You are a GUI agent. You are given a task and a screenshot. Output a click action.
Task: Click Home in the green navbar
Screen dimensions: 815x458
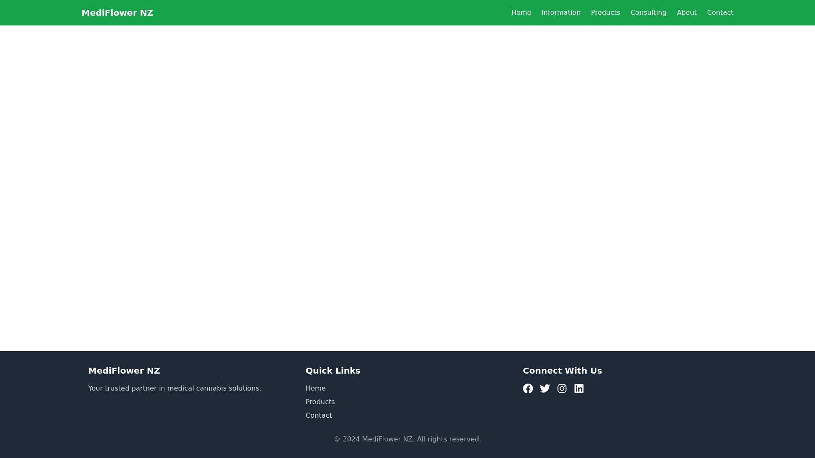[x=521, y=12]
